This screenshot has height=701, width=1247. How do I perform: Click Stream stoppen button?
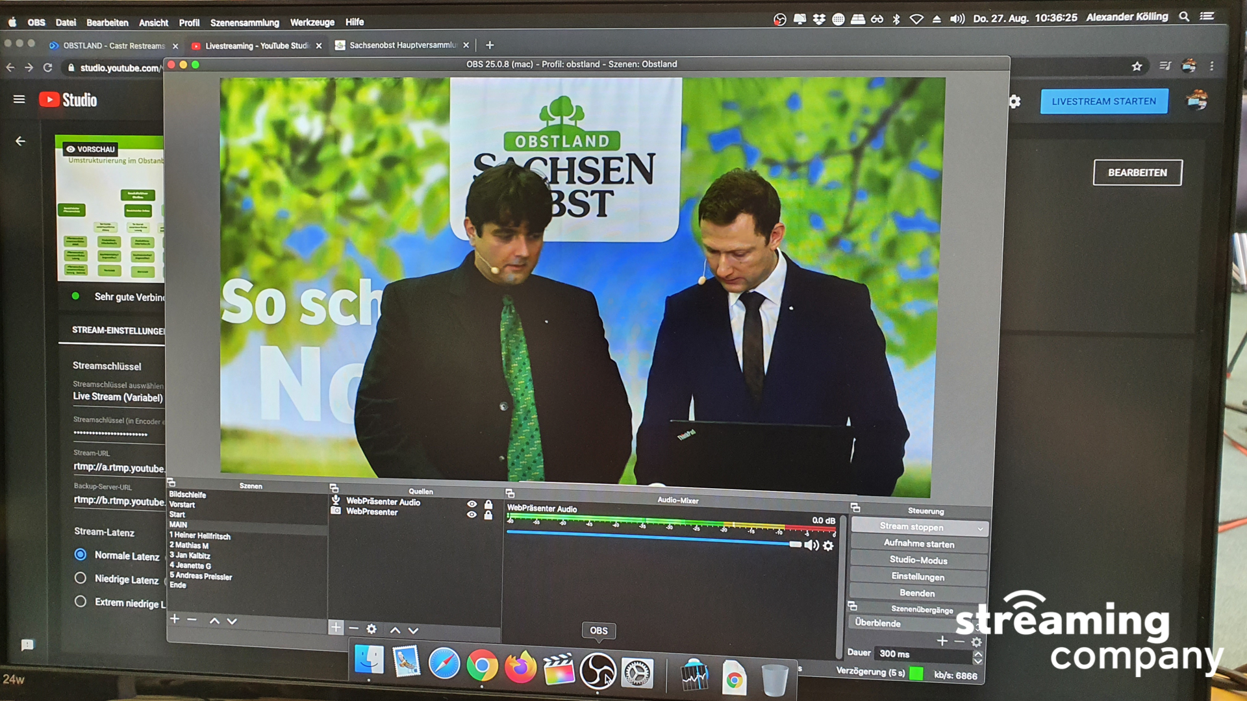[x=912, y=527]
